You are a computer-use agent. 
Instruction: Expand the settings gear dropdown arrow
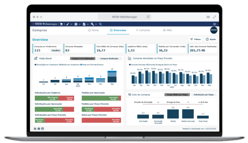(79, 24)
